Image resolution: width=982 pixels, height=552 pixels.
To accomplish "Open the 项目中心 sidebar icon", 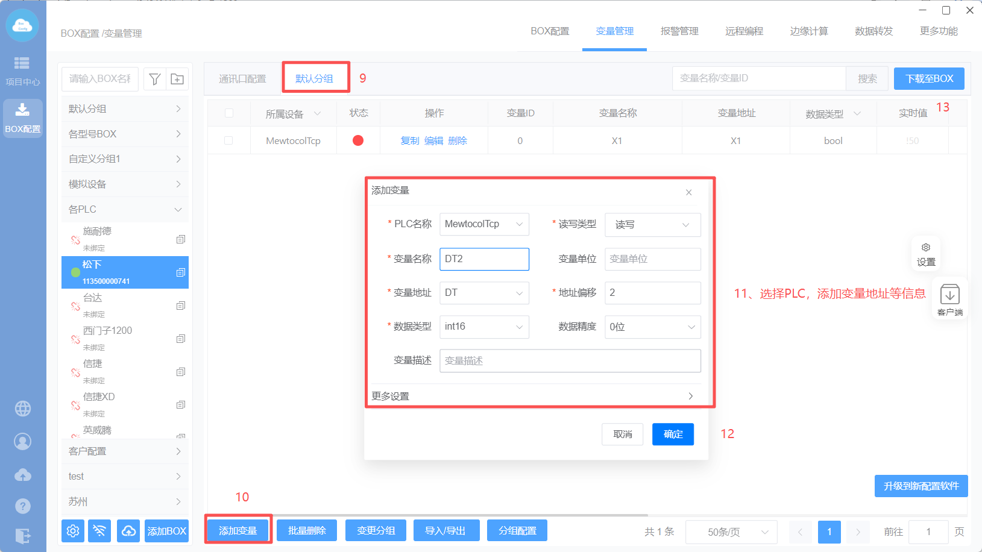I will click(22, 70).
